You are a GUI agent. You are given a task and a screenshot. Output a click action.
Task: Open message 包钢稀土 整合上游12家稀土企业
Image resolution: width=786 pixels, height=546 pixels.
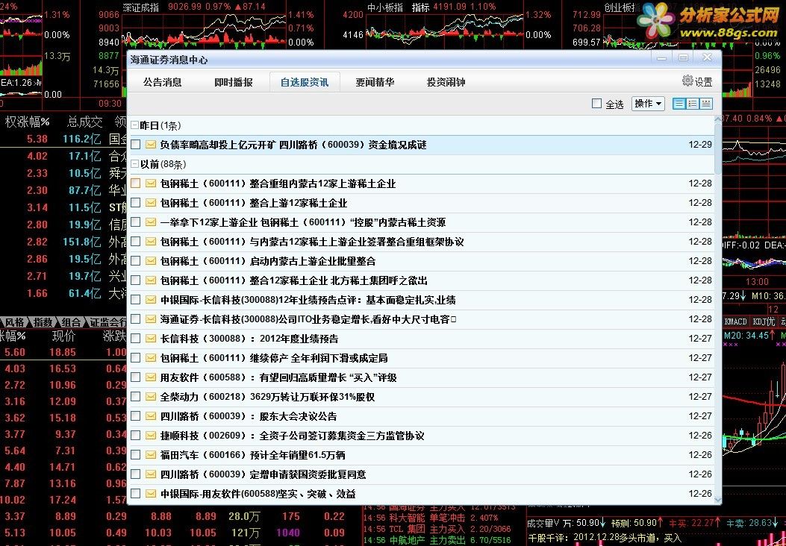[x=254, y=203]
